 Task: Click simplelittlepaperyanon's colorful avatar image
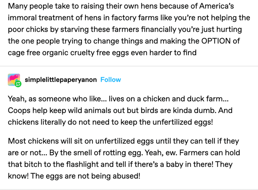point(14,80)
